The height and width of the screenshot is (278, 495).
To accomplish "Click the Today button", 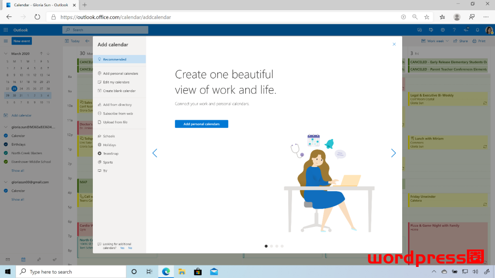I will tap(73, 41).
